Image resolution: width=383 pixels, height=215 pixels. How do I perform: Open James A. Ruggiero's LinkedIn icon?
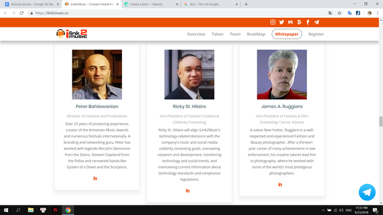click(280, 185)
